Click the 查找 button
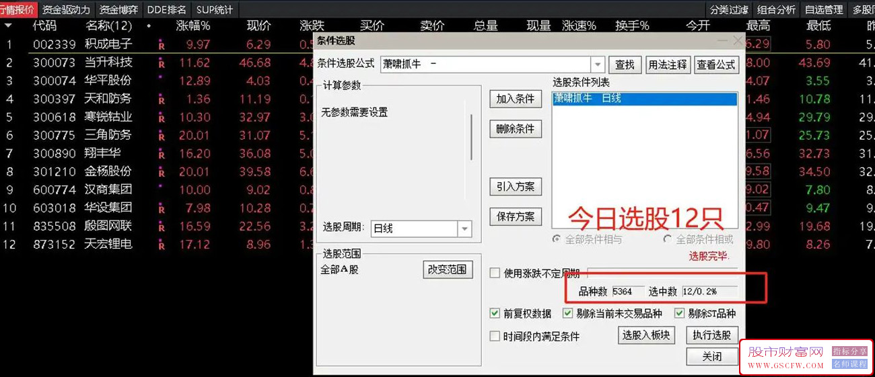Image resolution: width=875 pixels, height=377 pixels. (x=625, y=65)
